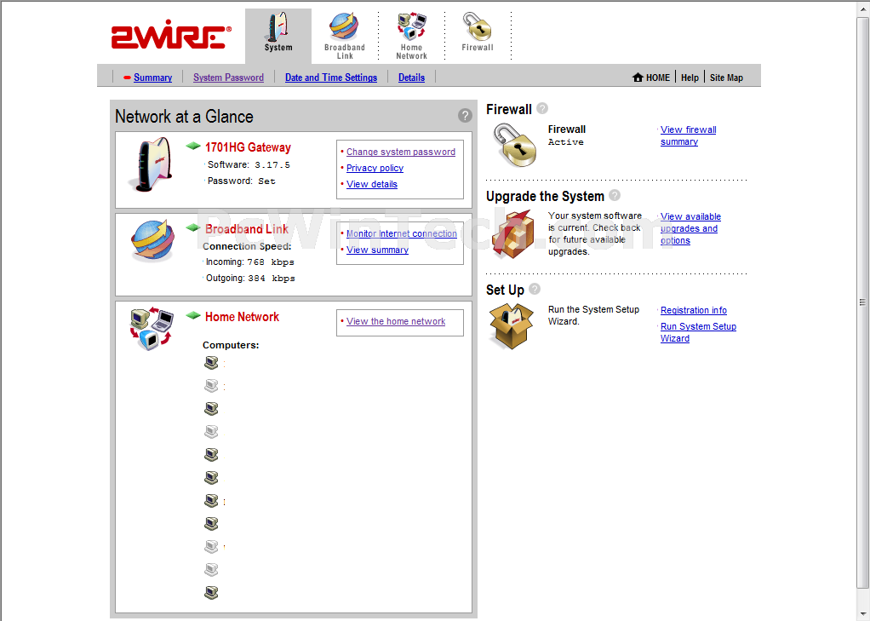Open the help icon beside Firewall heading

[x=542, y=108]
